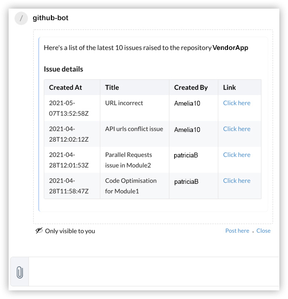The image size is (288, 299).
Task: Click into the message input field
Action: click(x=154, y=272)
